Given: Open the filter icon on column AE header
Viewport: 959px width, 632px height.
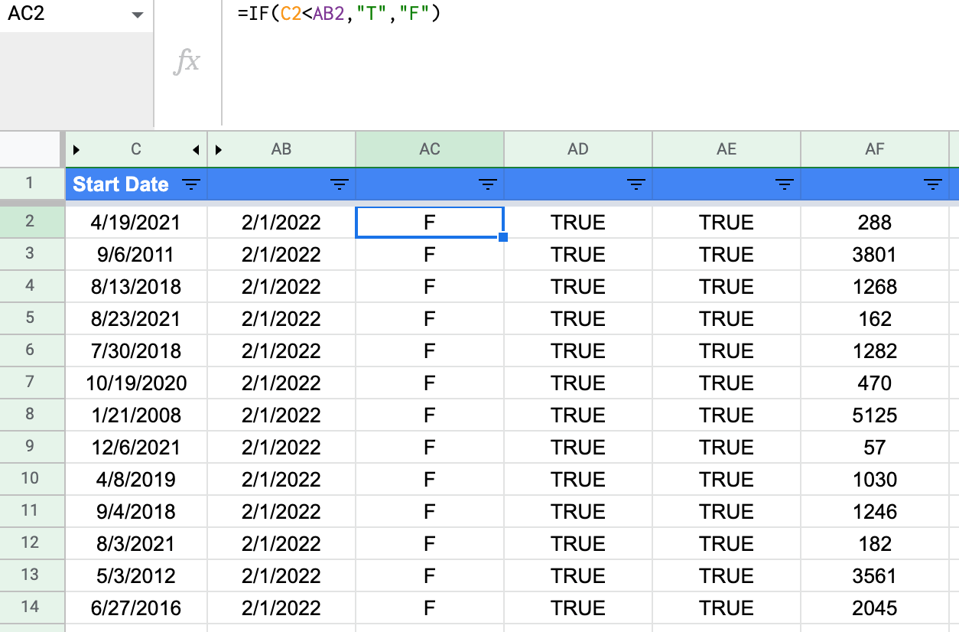Looking at the screenshot, I should point(784,184).
